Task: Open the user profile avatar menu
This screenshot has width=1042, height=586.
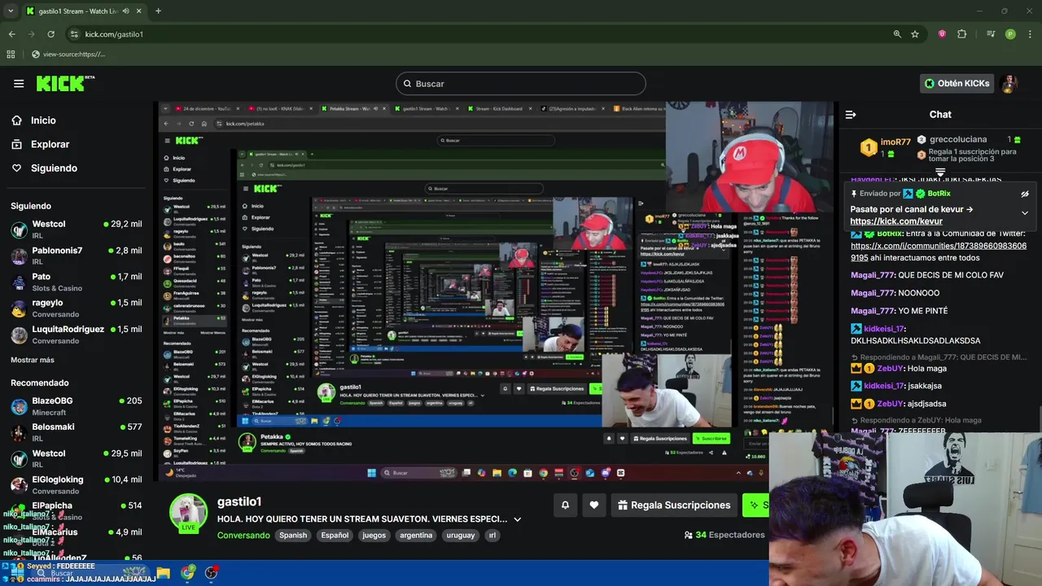Action: click(1009, 83)
